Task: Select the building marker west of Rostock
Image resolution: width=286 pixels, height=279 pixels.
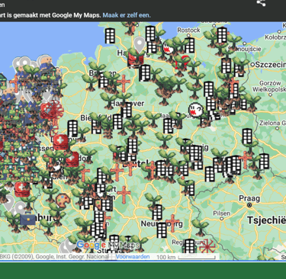Action: (x=150, y=34)
